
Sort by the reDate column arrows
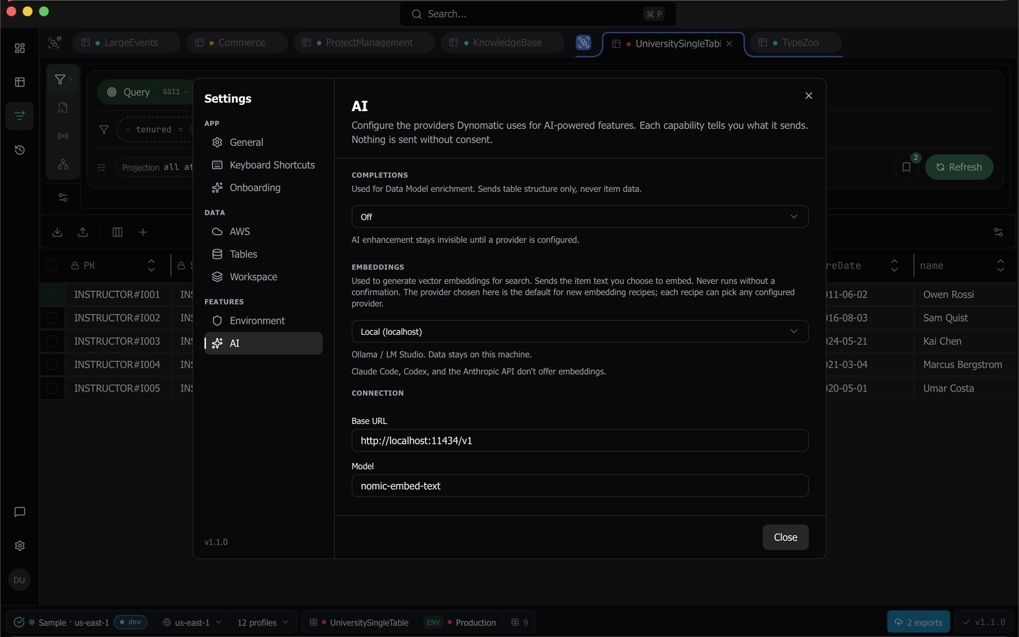(894, 265)
